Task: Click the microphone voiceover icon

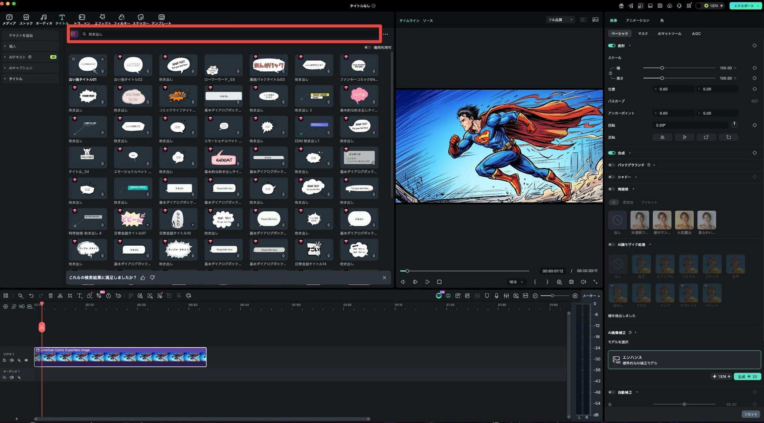Action: (496, 296)
